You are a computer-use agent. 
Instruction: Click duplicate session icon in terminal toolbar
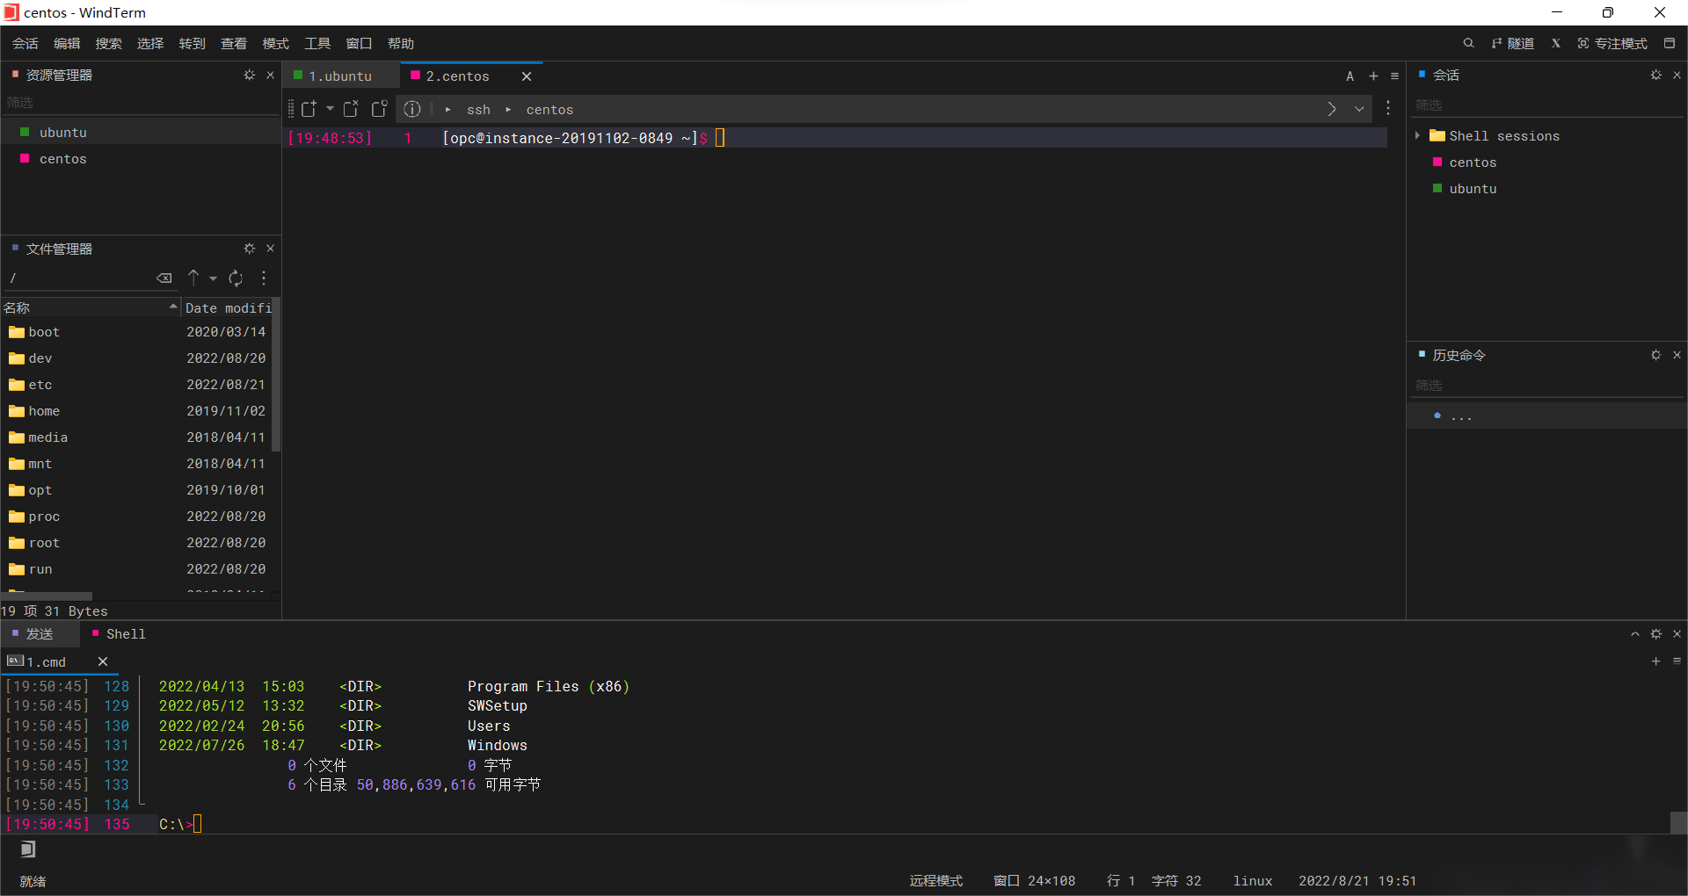click(x=380, y=109)
